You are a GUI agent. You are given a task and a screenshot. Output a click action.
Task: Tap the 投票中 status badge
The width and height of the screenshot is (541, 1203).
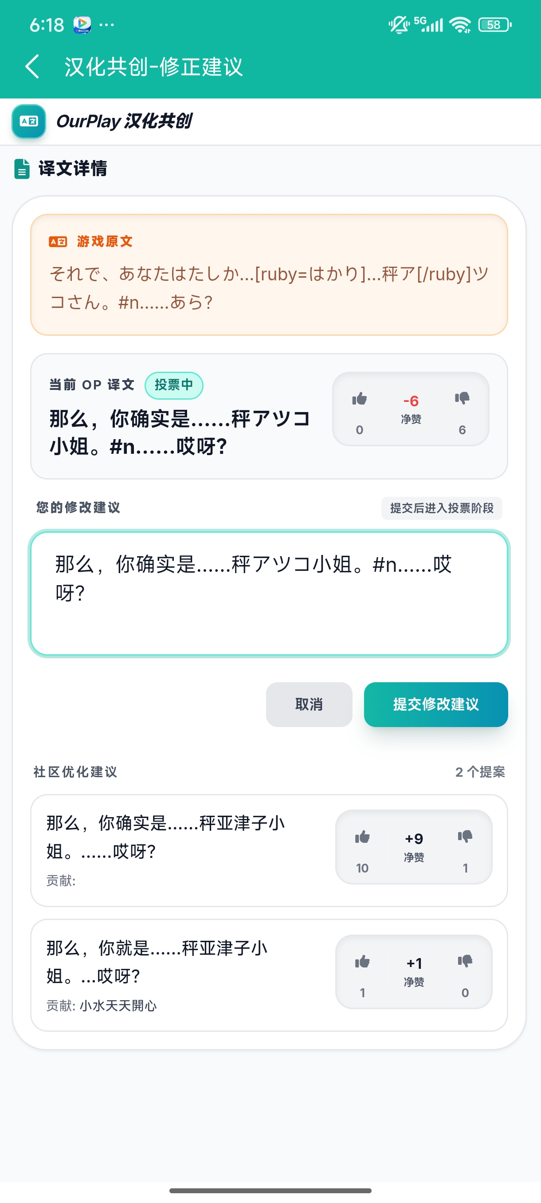174,385
